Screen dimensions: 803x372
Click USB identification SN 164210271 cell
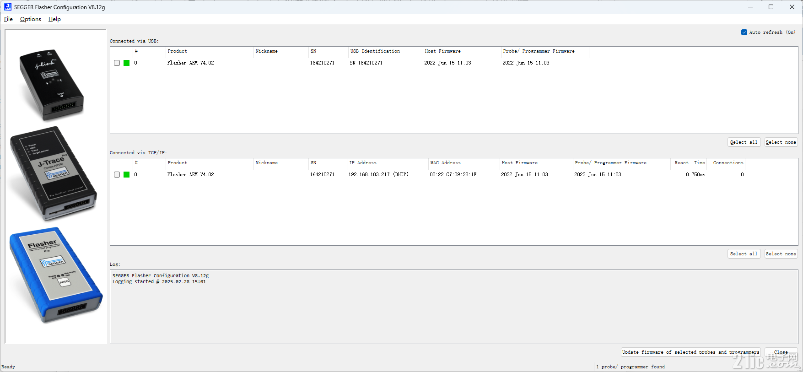(x=366, y=63)
